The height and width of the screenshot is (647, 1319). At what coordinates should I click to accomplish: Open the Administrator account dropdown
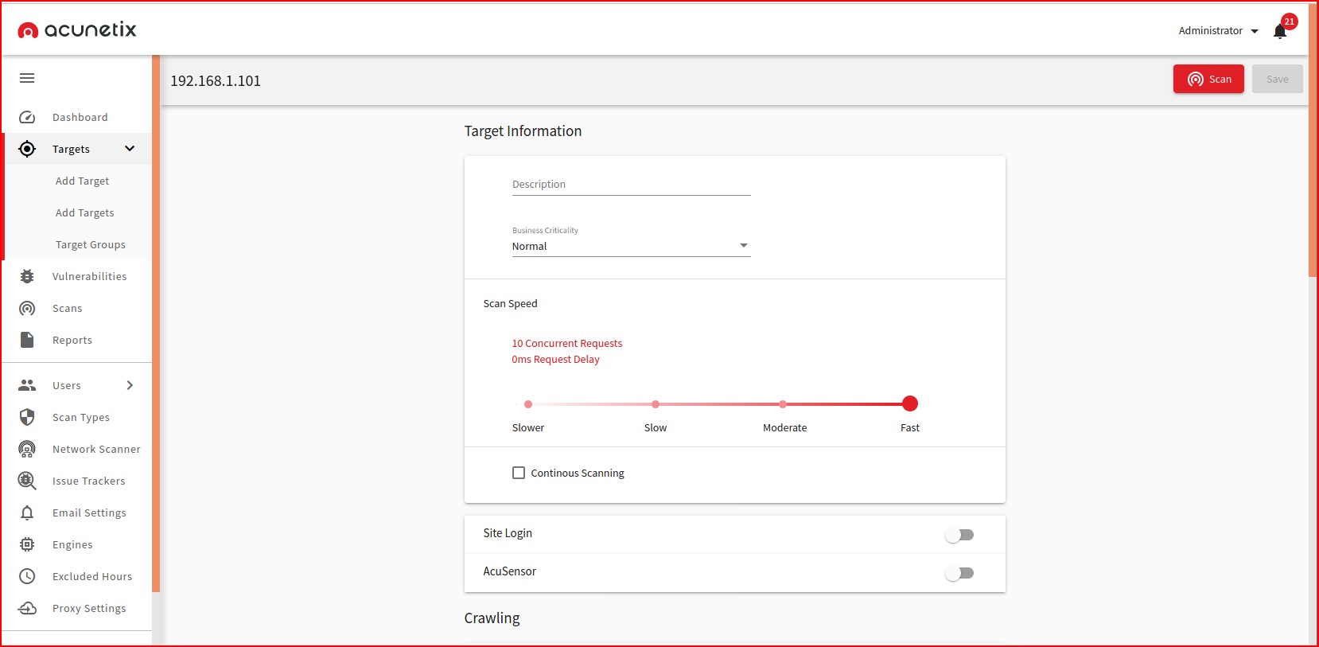coord(1218,30)
